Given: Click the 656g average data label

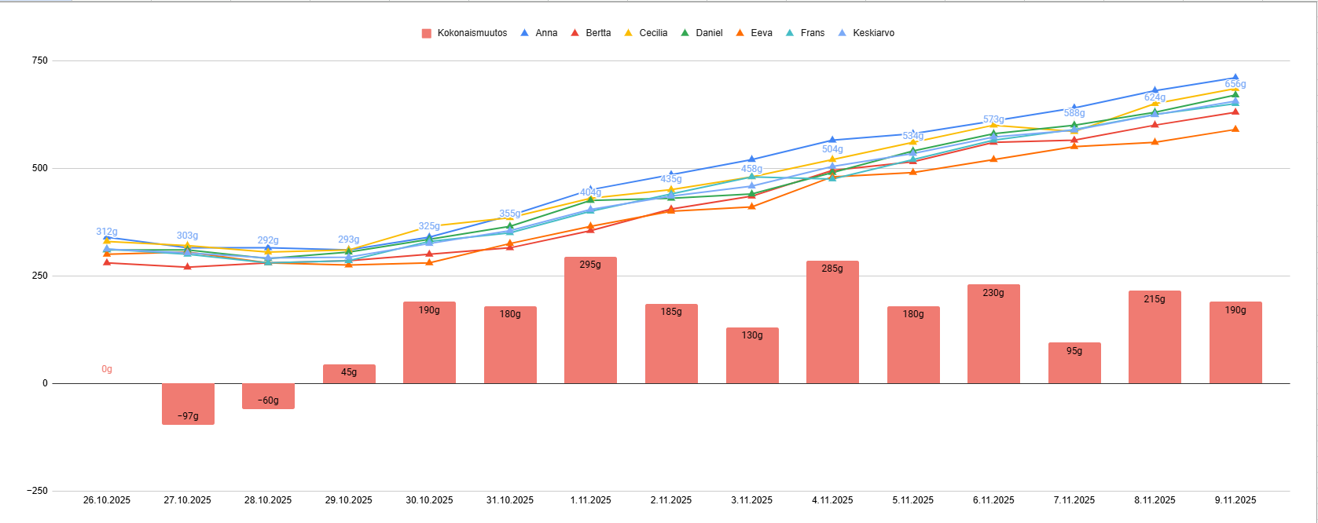Looking at the screenshot, I should [x=1235, y=84].
